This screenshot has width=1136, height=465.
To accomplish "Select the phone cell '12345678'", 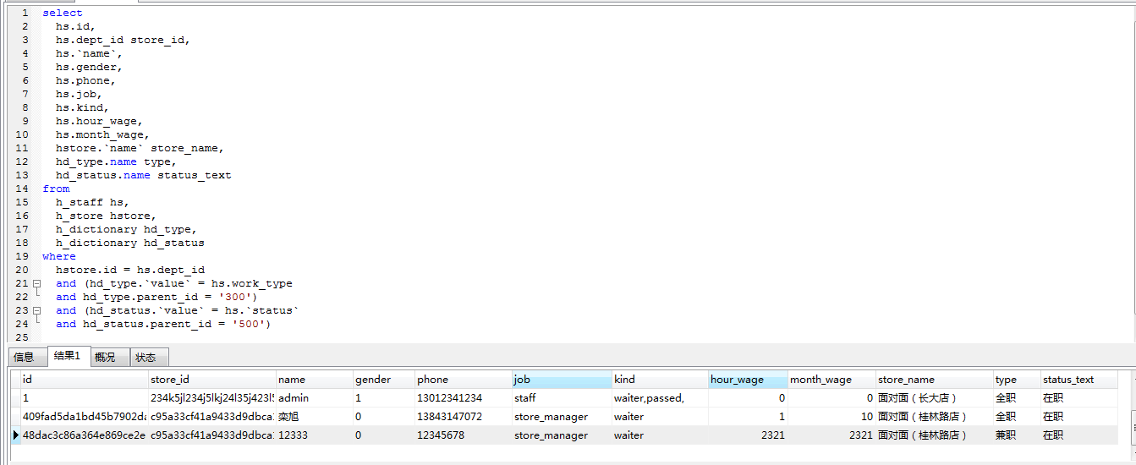I will click(464, 435).
